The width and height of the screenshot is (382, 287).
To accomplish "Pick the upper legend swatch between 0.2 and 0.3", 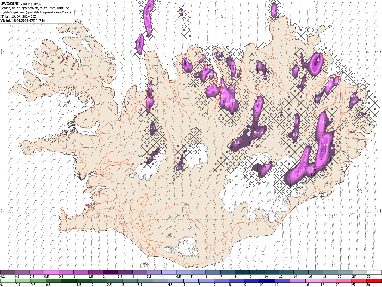I will coord(7,272).
